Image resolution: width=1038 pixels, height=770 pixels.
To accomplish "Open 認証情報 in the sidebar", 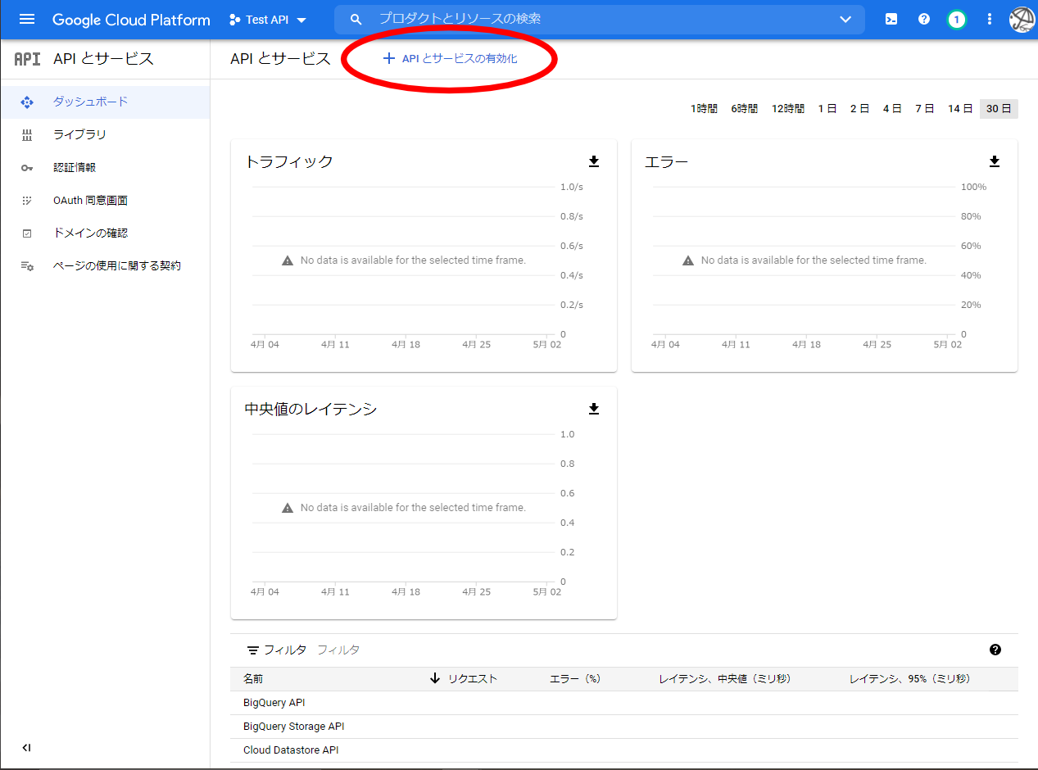I will [x=105, y=167].
